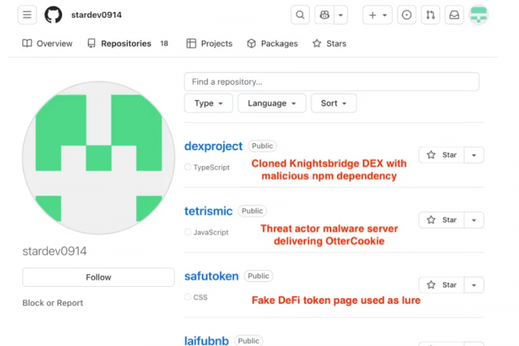
Task: Switch to the Projects tab
Action: tap(209, 44)
